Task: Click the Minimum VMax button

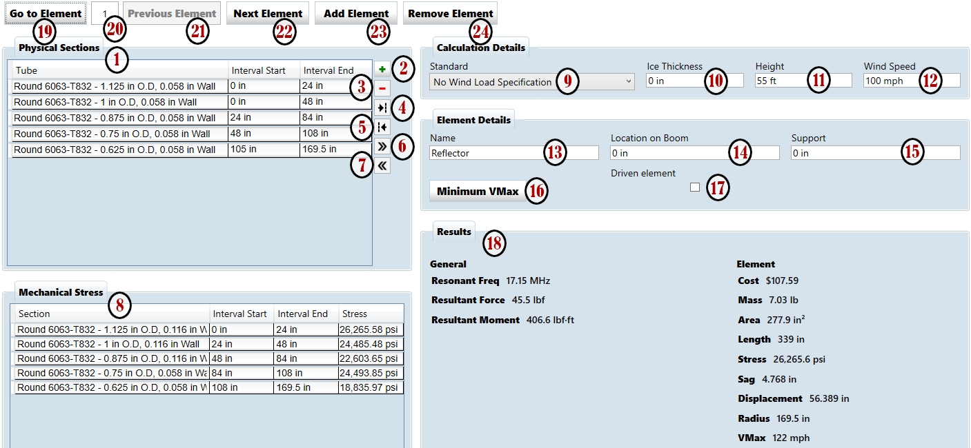Action: (477, 191)
